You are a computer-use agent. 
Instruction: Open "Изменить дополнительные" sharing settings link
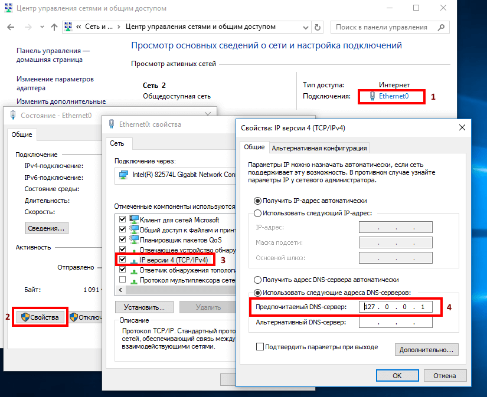[x=61, y=101]
